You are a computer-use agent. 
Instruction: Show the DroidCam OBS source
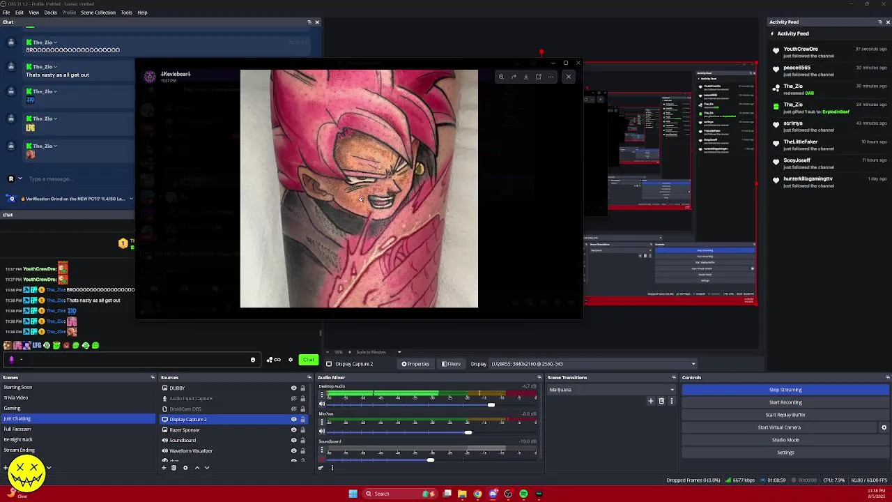click(x=293, y=409)
